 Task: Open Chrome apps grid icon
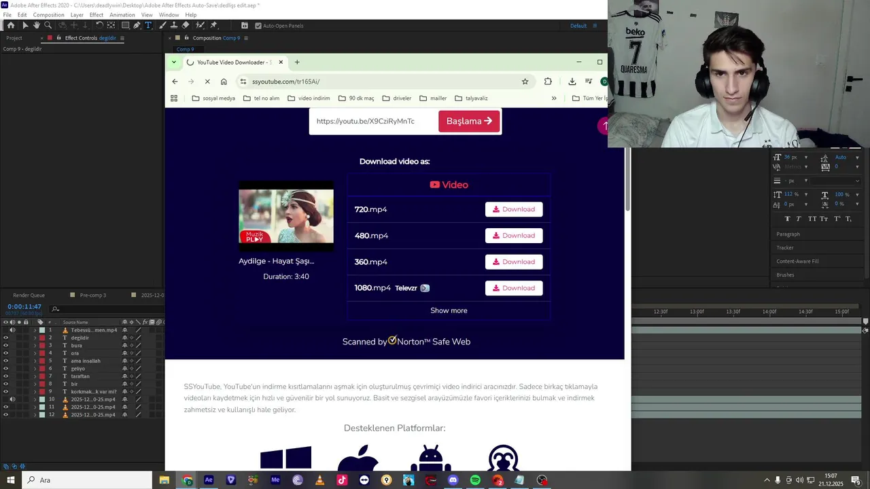(174, 98)
